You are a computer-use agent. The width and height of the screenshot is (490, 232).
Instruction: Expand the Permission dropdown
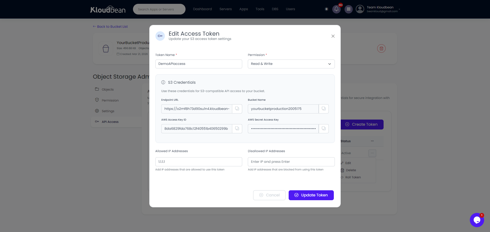[x=291, y=64]
